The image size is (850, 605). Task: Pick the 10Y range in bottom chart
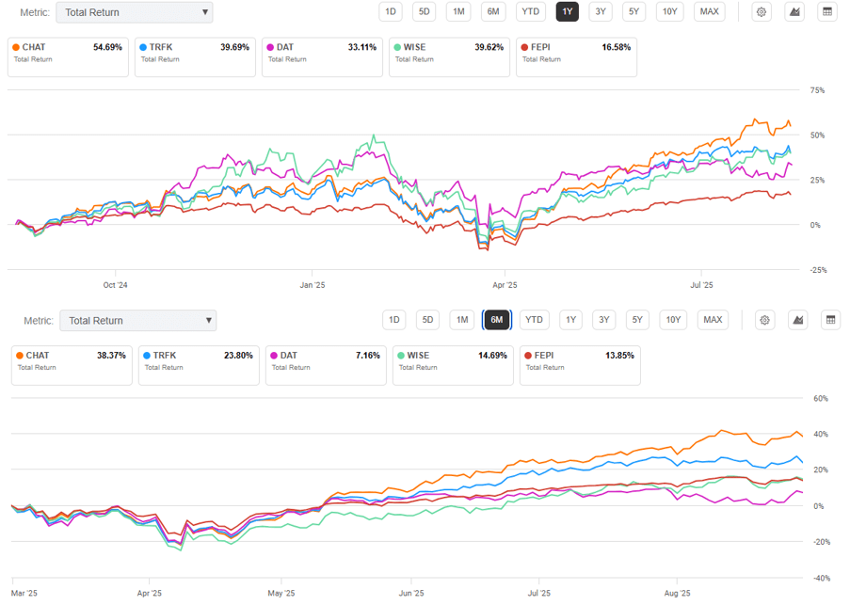pos(672,320)
